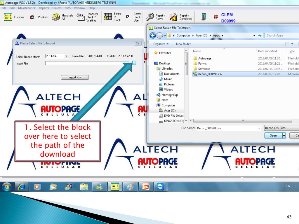Toggle Simms Stock User checkbox

tap(128, 17)
